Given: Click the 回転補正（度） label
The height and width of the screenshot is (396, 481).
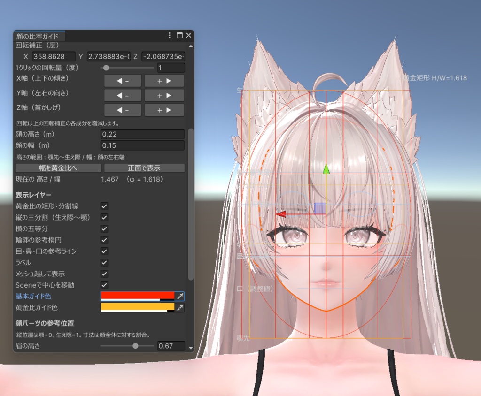Looking at the screenshot, I should (37, 45).
